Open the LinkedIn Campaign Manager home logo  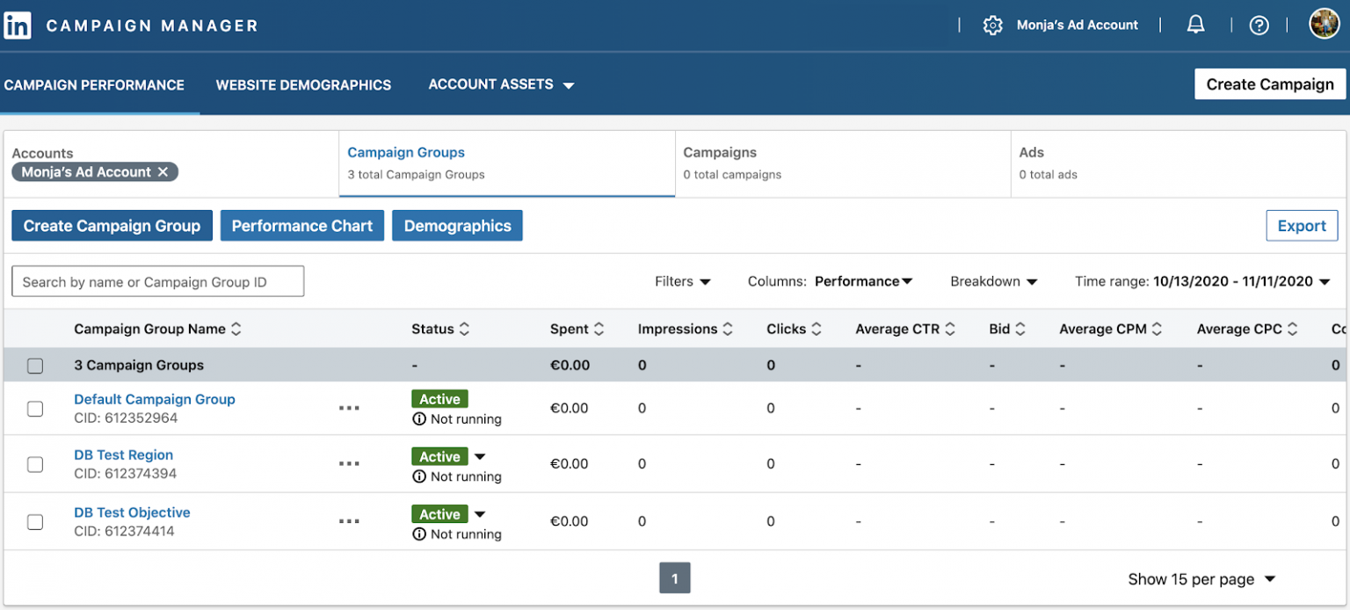click(x=19, y=24)
